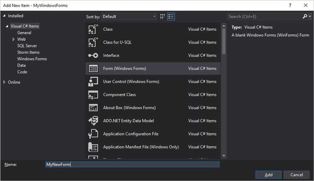Select SQL Server category in tree
This screenshot has height=181, width=314.
[27, 46]
